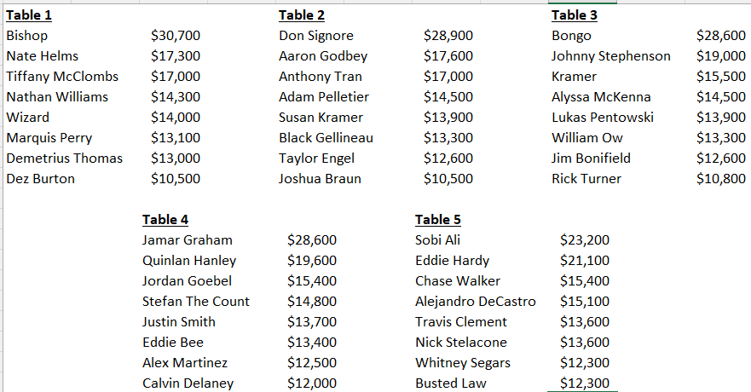This screenshot has width=751, height=392.
Task: Select Rick Turner's $10,800 amount
Action: point(721,178)
